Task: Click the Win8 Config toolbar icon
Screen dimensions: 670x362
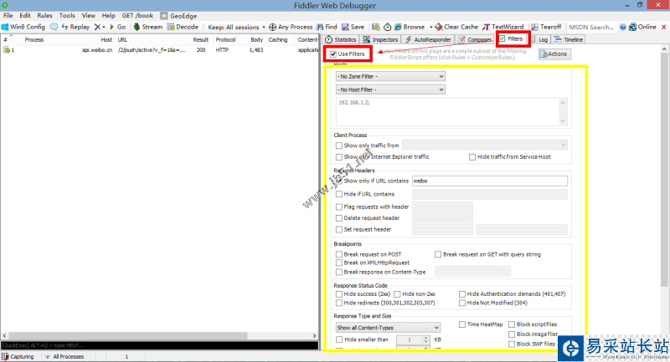Action: pyautogui.click(x=5, y=27)
